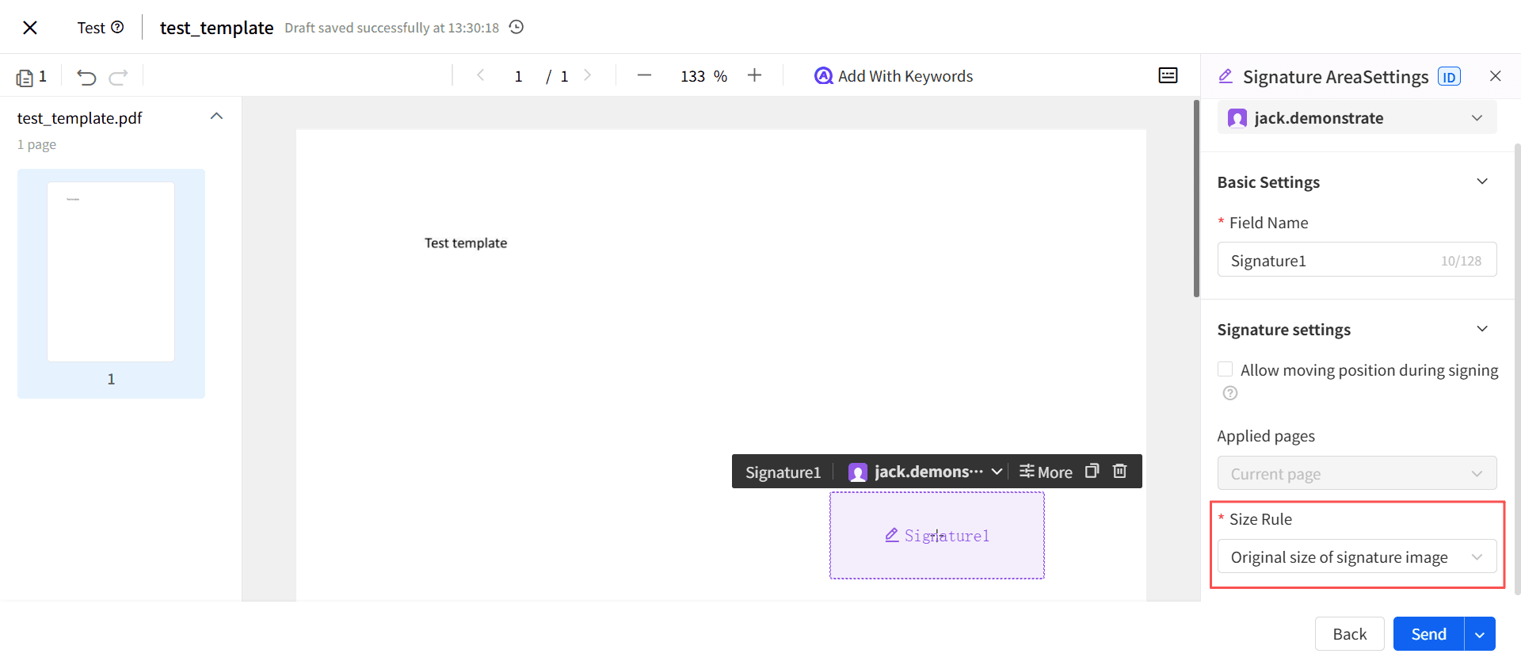Click Add With Keywords
Screen dimensions: 1521x665
click(894, 76)
